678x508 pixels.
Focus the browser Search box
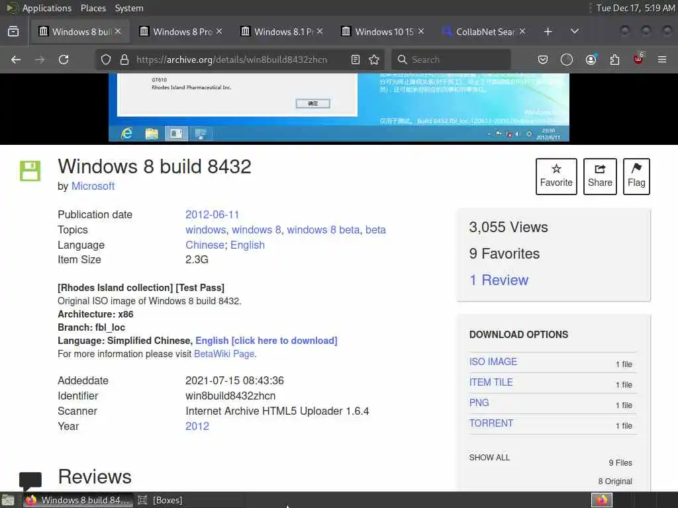[x=451, y=60]
